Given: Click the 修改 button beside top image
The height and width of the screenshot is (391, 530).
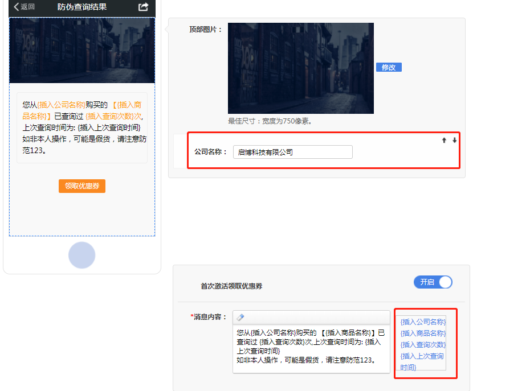Looking at the screenshot, I should point(389,67).
